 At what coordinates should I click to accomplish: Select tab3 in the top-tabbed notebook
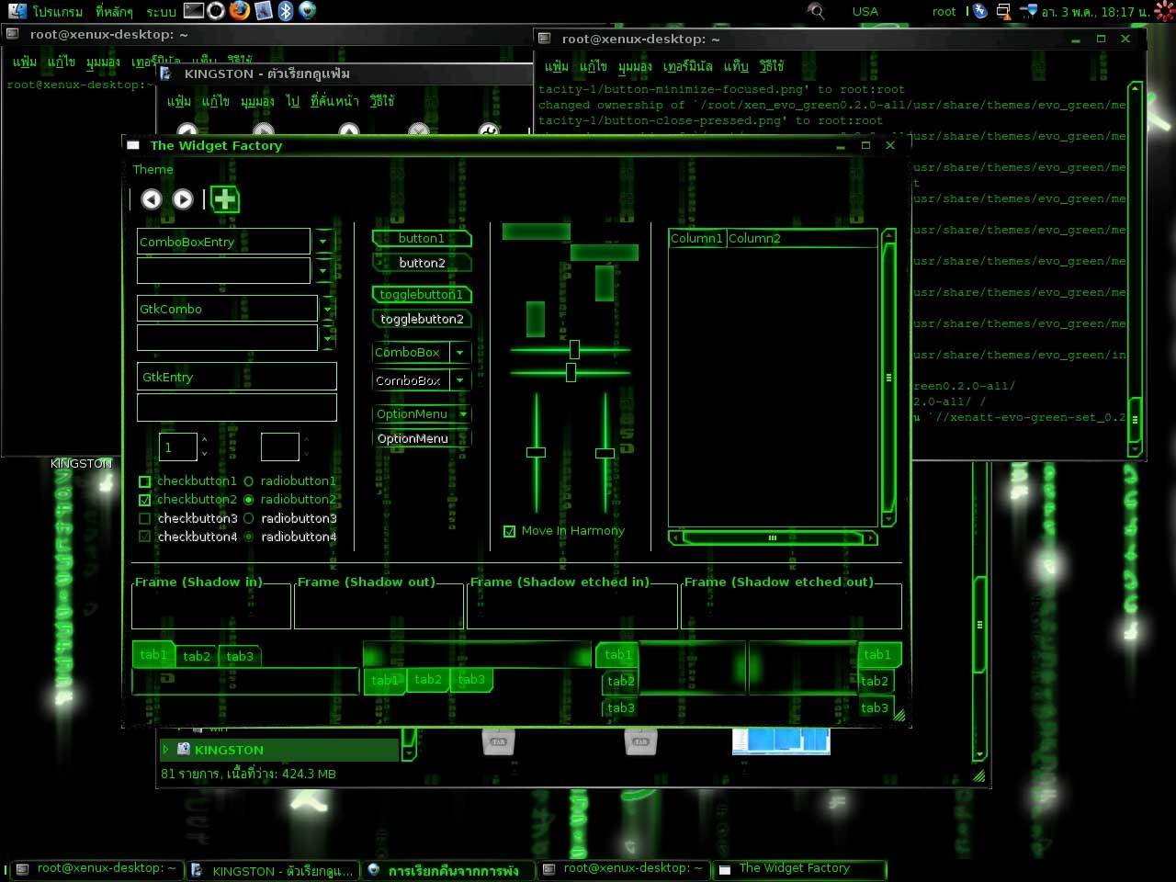tap(240, 656)
